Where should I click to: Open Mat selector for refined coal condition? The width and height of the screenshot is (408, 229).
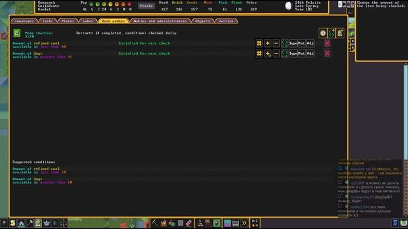[302, 43]
